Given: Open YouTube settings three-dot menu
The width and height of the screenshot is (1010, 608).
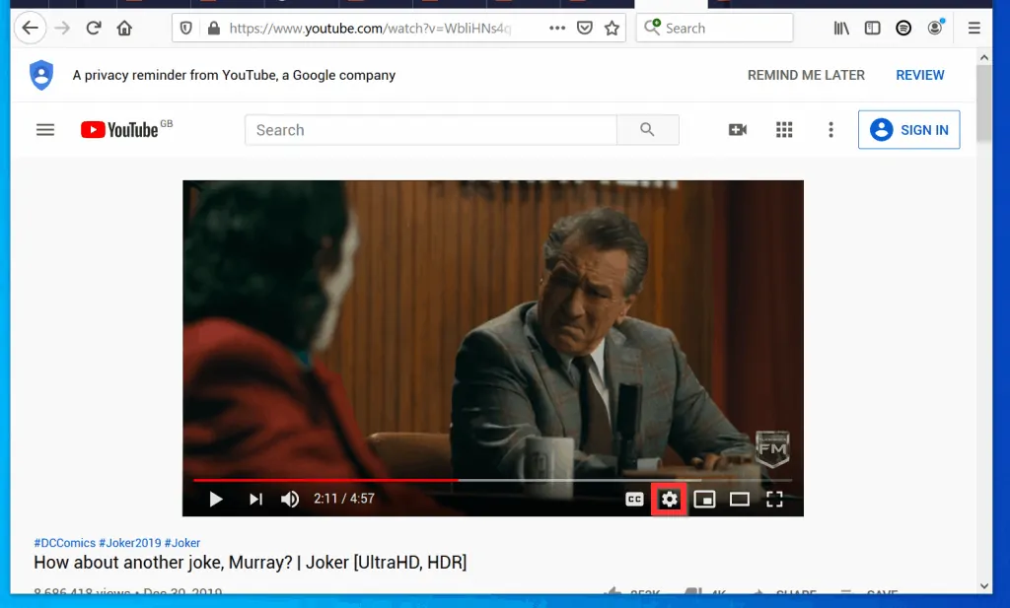Looking at the screenshot, I should (x=830, y=130).
